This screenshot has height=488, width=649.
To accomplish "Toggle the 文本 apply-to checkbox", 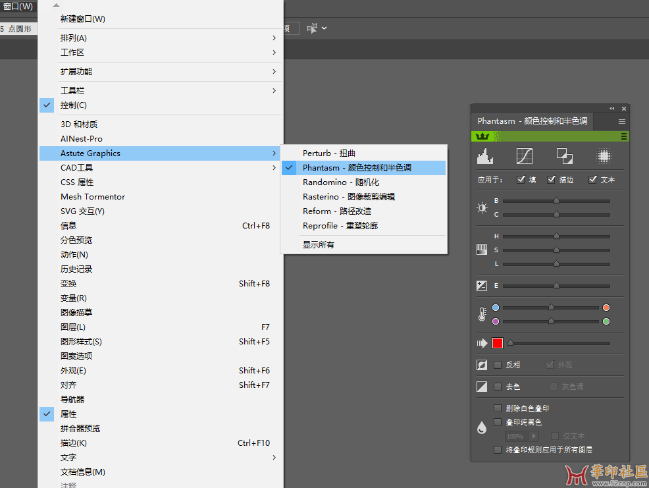I will pyautogui.click(x=592, y=179).
